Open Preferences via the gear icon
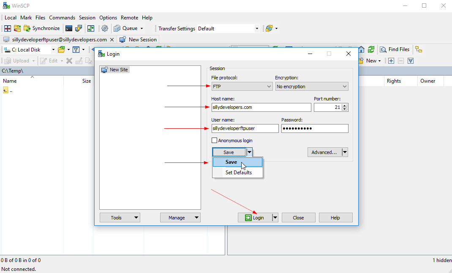 click(105, 29)
